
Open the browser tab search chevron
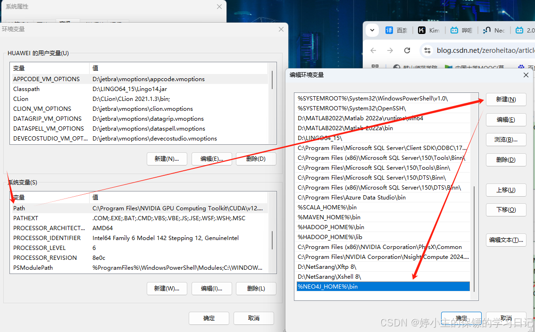(372, 30)
